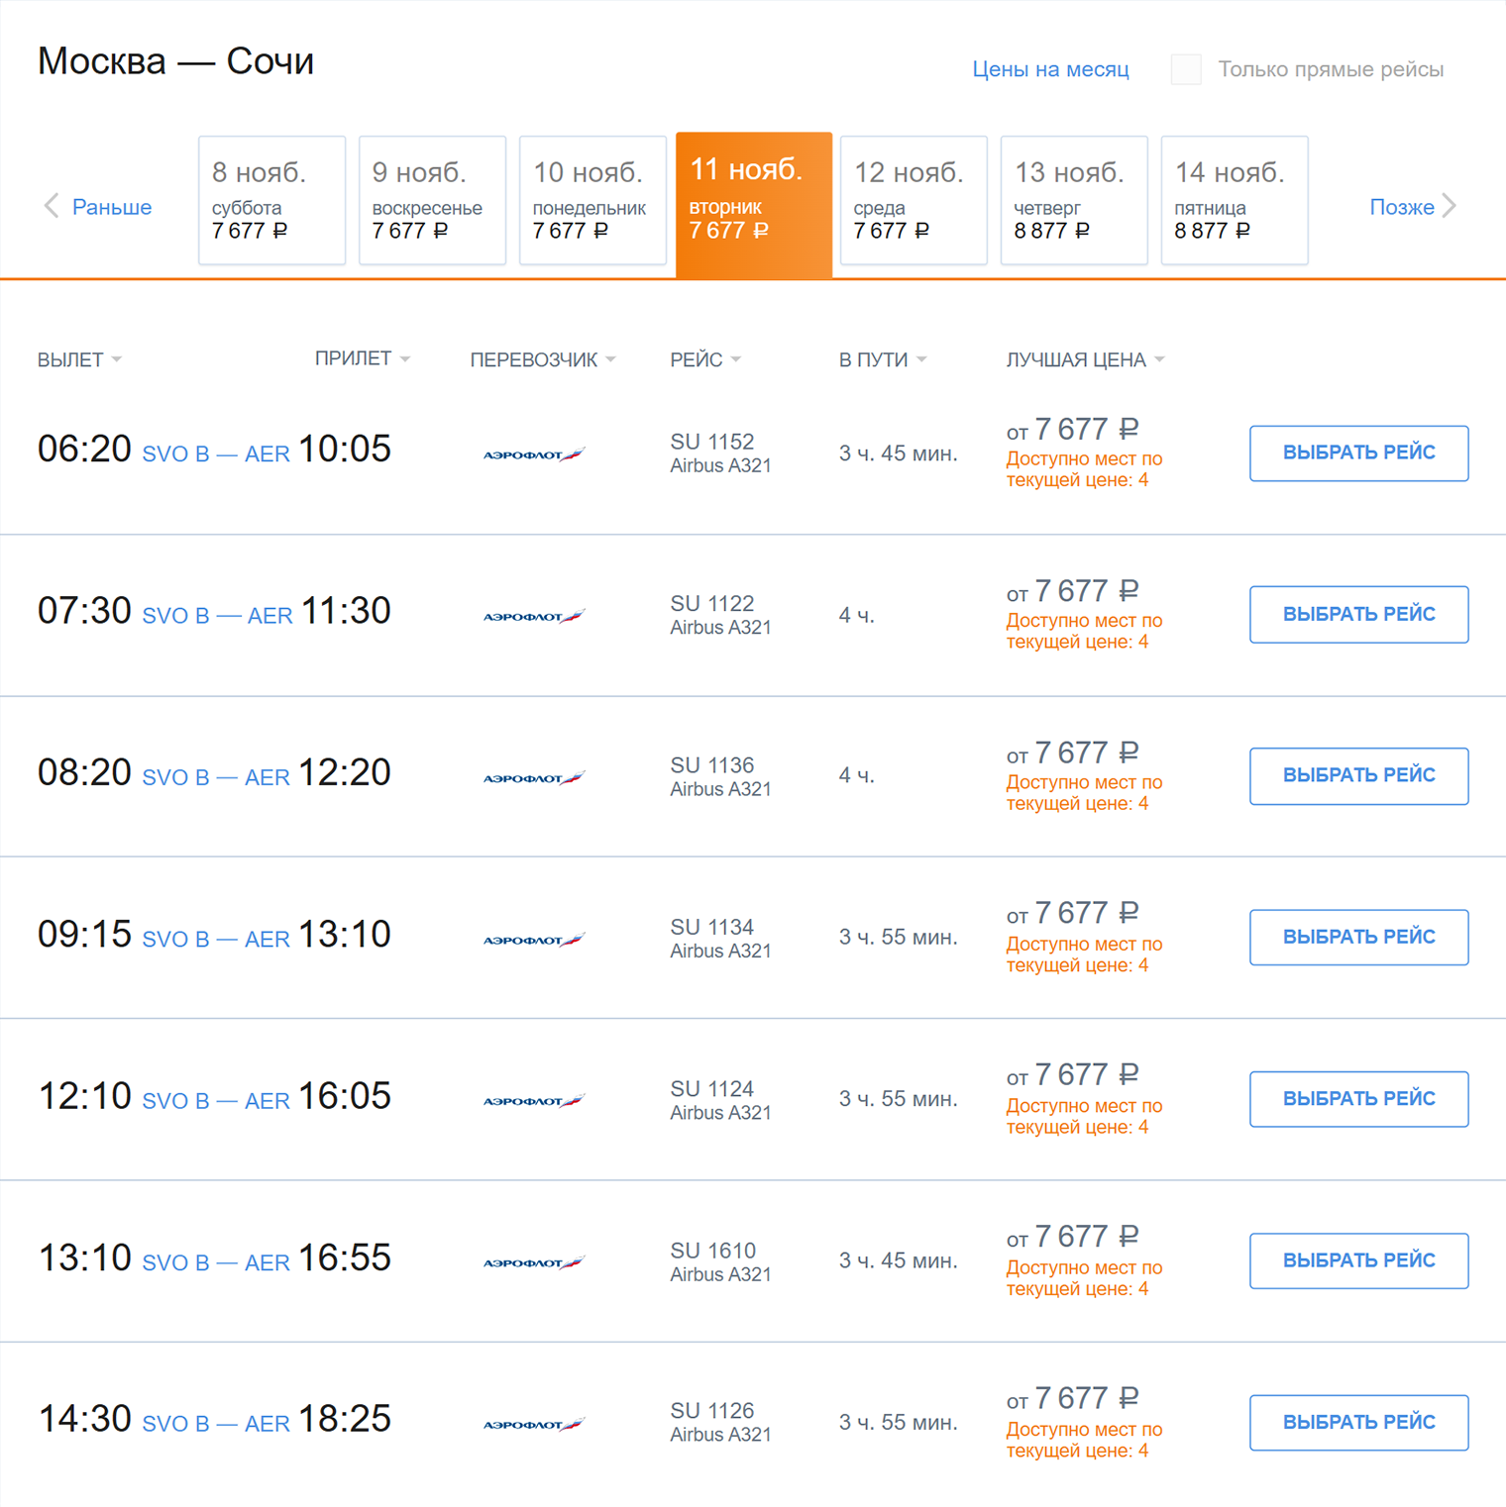This screenshot has height=1507, width=1506.
Task: Click ВЫБРАТЬ РЕЙС for the 14:30 flight
Action: (x=1358, y=1422)
